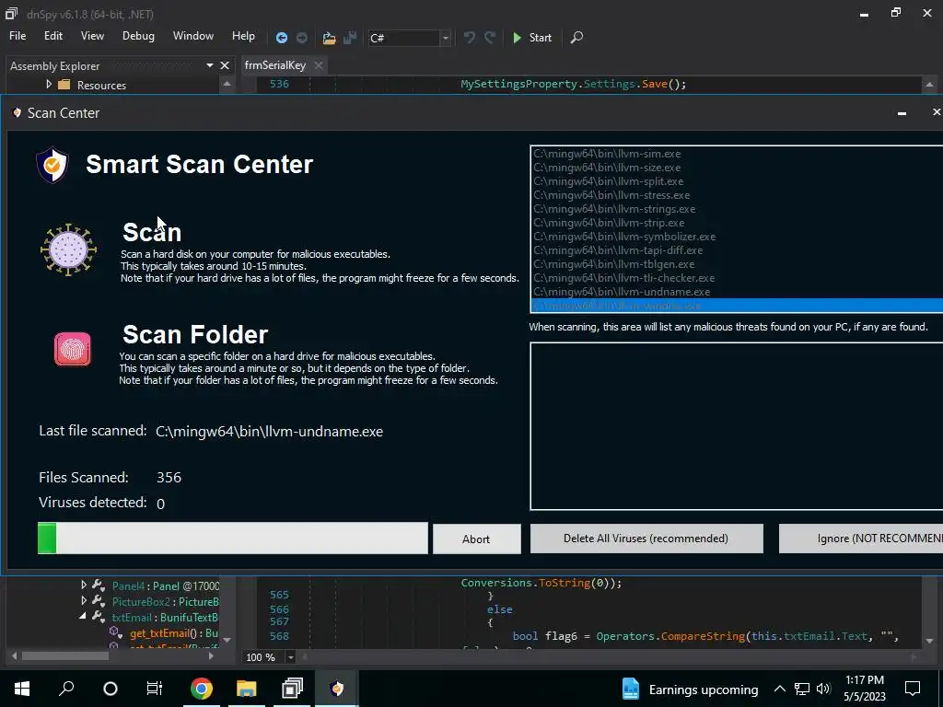Open Task View on the taskbar

tap(155, 689)
